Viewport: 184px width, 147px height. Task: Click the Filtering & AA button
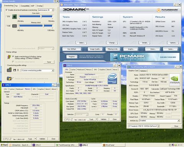click(113, 49)
